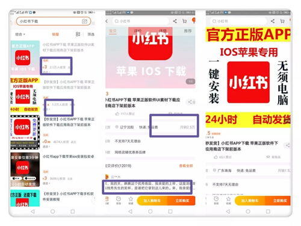This screenshot has width=301, height=226.
Task: Click the 小红书 search field on the middle phone
Action: [x=140, y=21]
